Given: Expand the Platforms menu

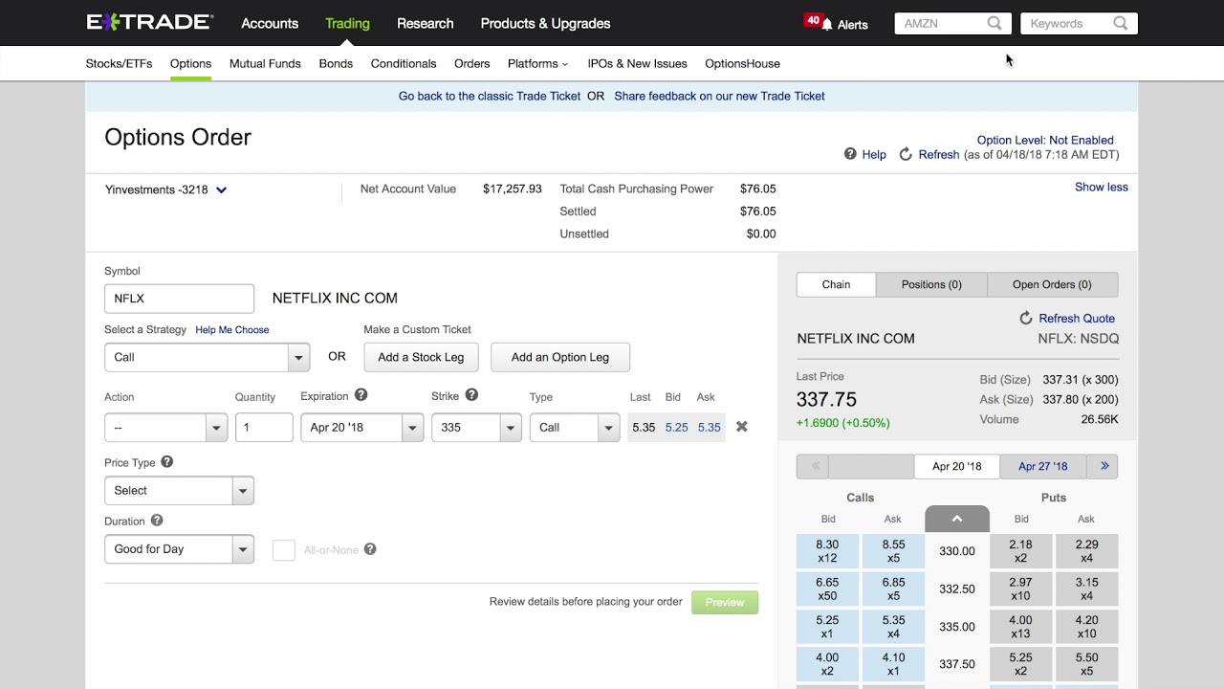Looking at the screenshot, I should pos(537,63).
